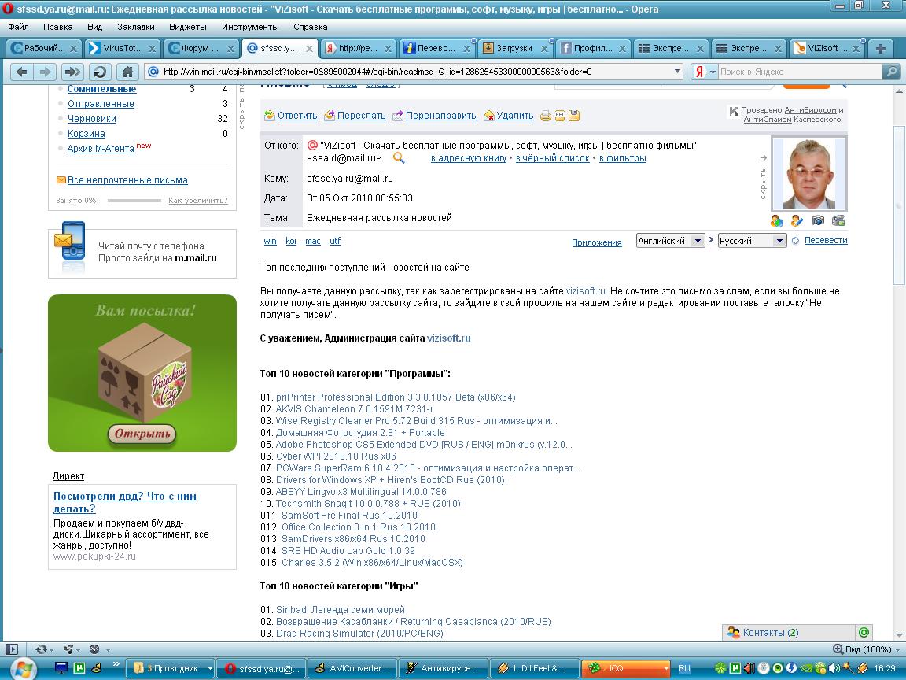
Task: Open the Файл menu
Action: (x=19, y=27)
